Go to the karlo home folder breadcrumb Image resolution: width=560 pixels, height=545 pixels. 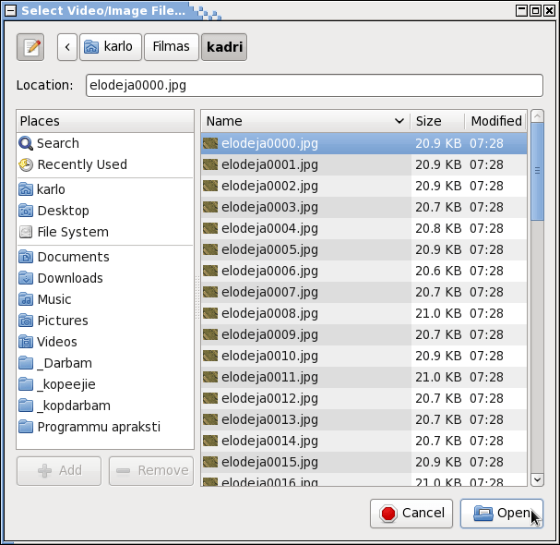coord(111,47)
